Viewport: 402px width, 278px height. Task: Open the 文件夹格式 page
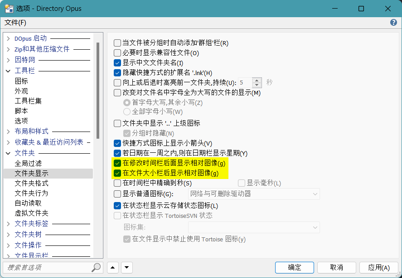[x=31, y=183]
